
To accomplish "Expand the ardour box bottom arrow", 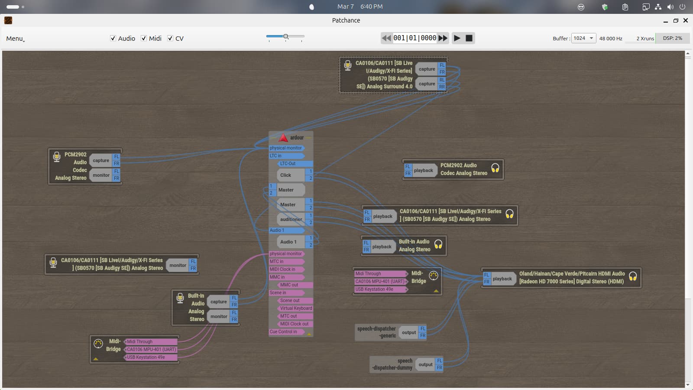I will point(309,334).
